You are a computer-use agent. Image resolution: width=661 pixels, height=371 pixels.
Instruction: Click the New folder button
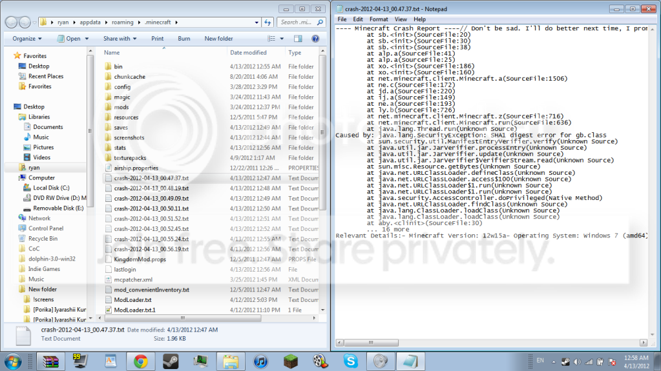point(218,39)
